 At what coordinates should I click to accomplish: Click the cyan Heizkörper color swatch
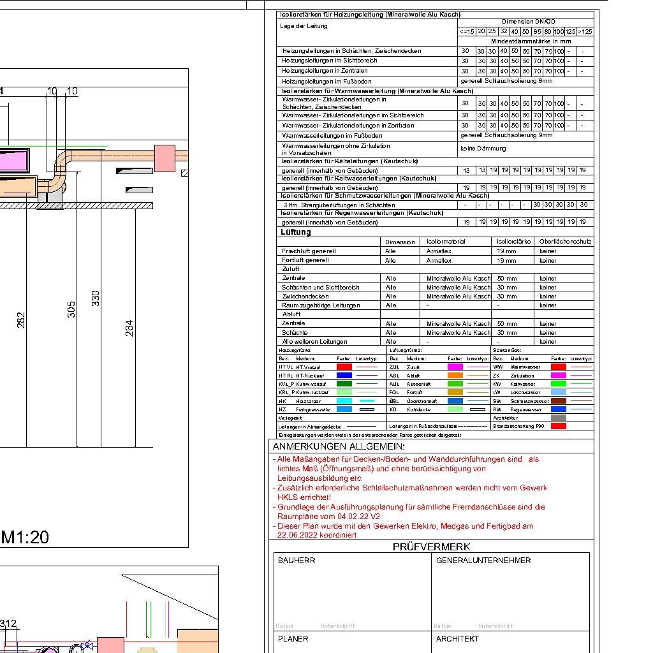coord(344,401)
